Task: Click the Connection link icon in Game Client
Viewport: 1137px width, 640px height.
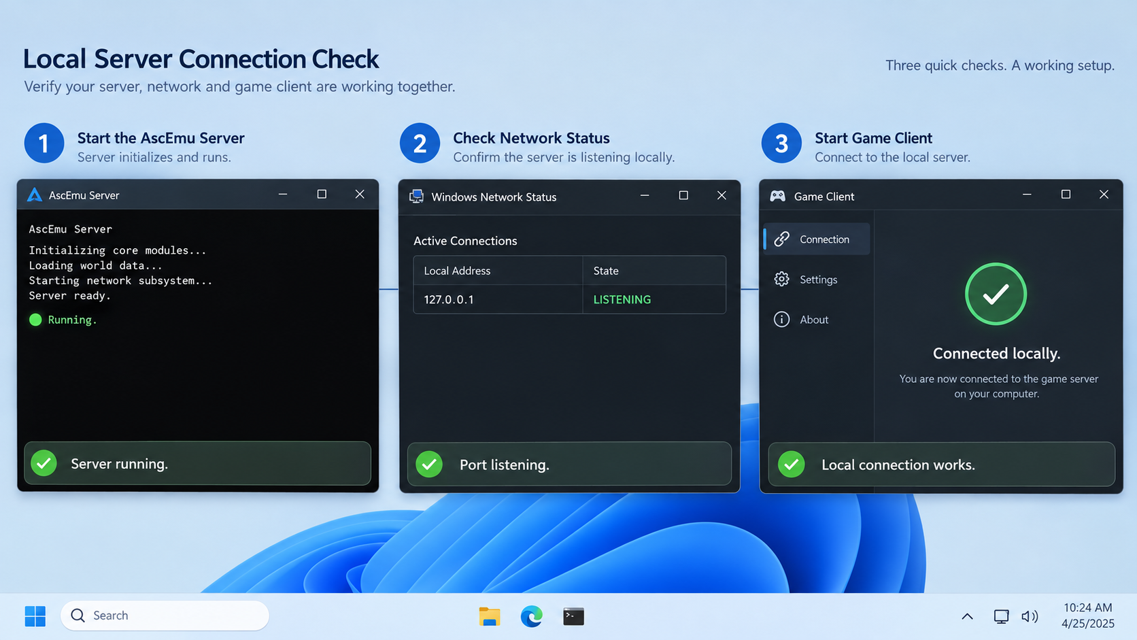Action: 782,239
